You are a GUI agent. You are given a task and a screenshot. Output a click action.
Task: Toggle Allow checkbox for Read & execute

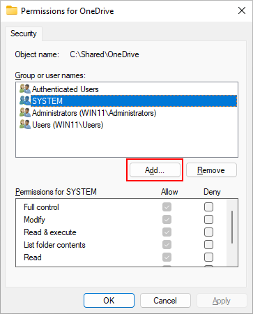tap(167, 232)
